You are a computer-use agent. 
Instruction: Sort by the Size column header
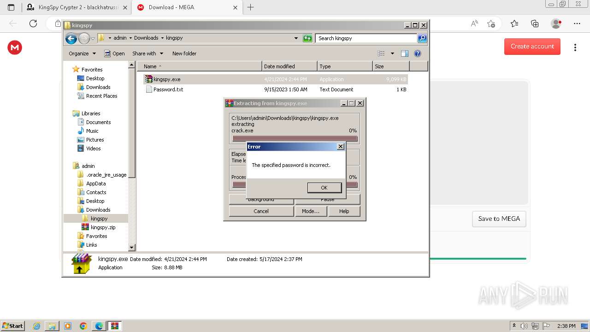(391, 66)
